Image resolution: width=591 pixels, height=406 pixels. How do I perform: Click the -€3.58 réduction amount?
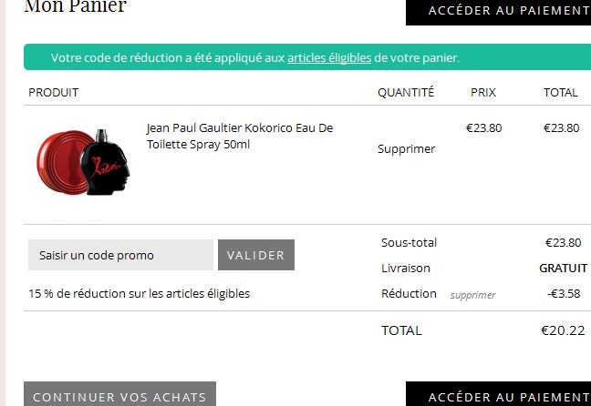[x=564, y=293]
